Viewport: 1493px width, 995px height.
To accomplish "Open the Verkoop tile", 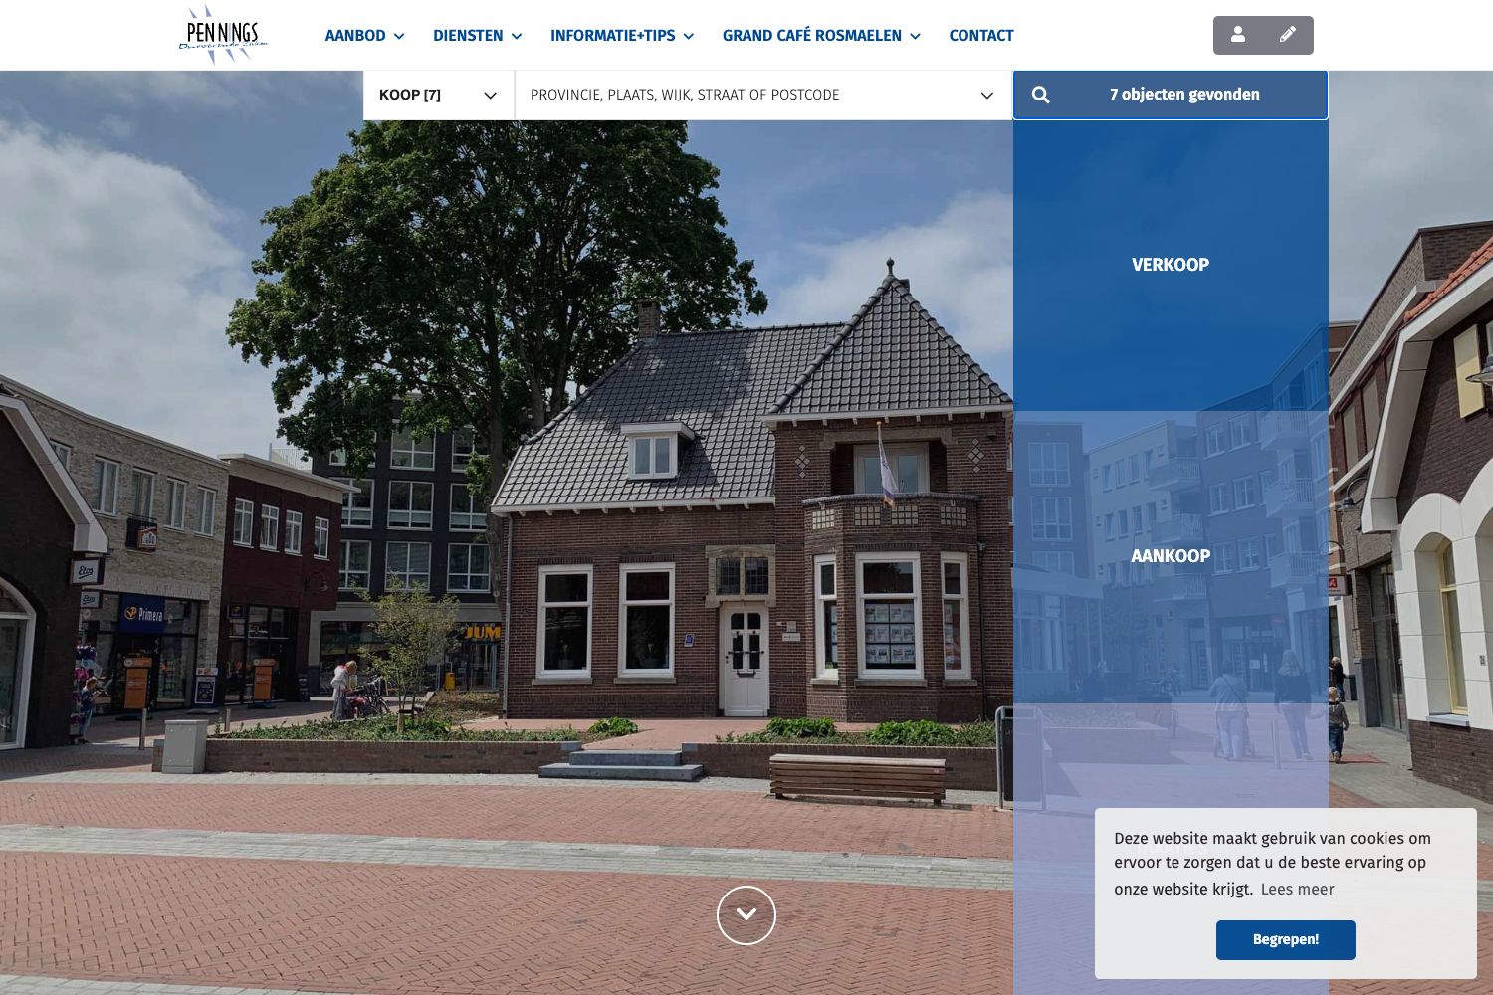I will (x=1171, y=265).
